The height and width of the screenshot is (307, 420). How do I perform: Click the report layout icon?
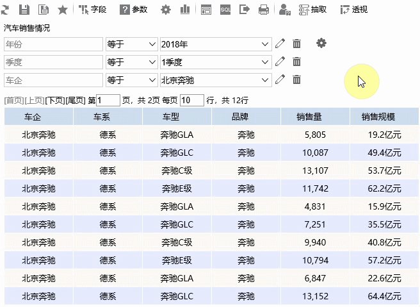point(206,10)
